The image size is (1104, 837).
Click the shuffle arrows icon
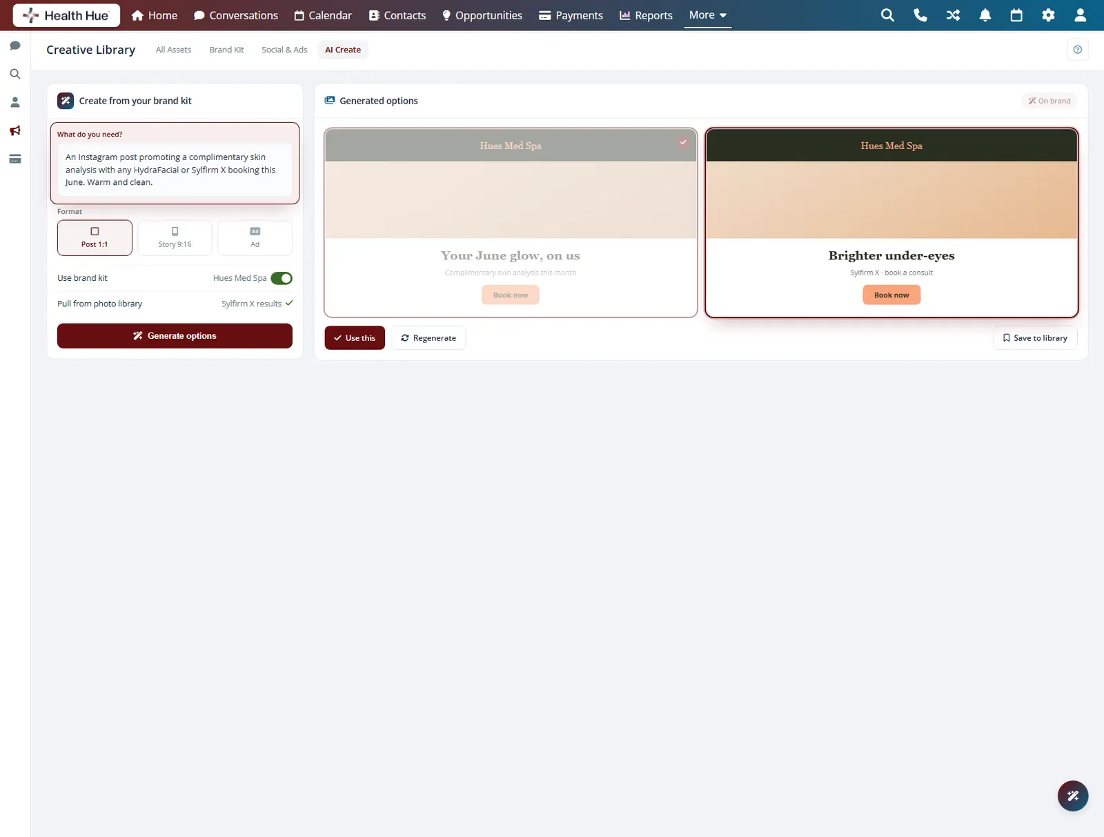click(x=953, y=15)
